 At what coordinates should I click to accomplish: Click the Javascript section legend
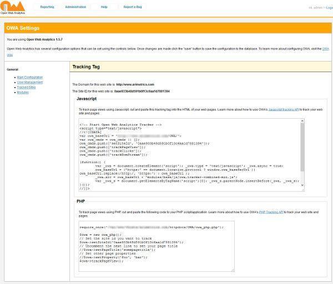coord(87,99)
